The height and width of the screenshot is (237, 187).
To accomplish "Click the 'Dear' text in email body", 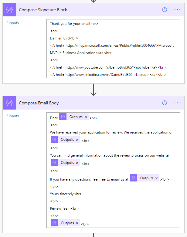I will (54, 118).
